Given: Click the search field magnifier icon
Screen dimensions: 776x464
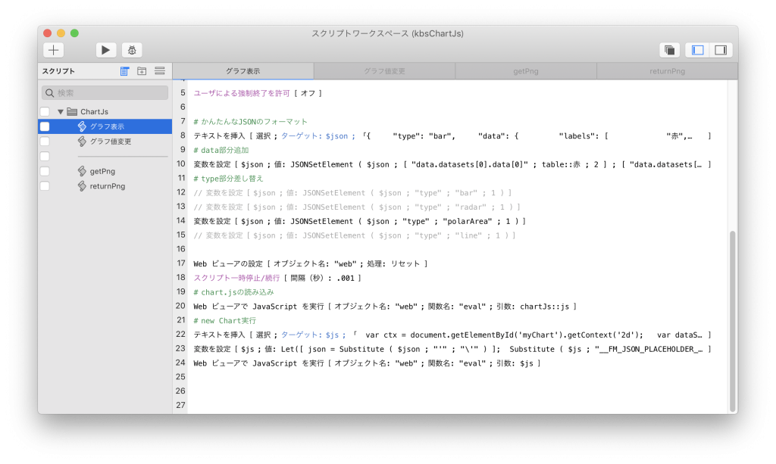Looking at the screenshot, I should 49,93.
